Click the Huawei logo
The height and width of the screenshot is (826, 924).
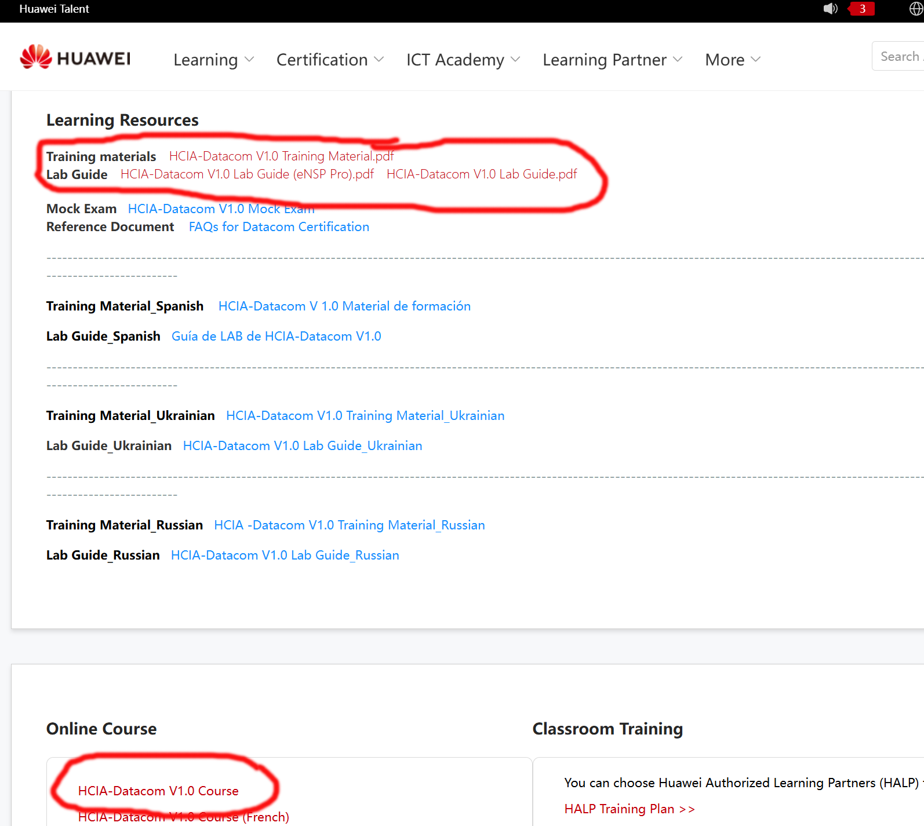(x=75, y=58)
